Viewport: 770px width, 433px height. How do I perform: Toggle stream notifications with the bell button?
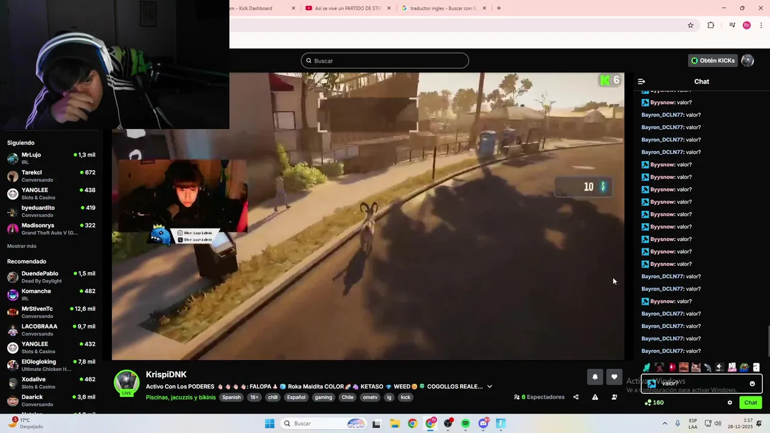coord(595,377)
